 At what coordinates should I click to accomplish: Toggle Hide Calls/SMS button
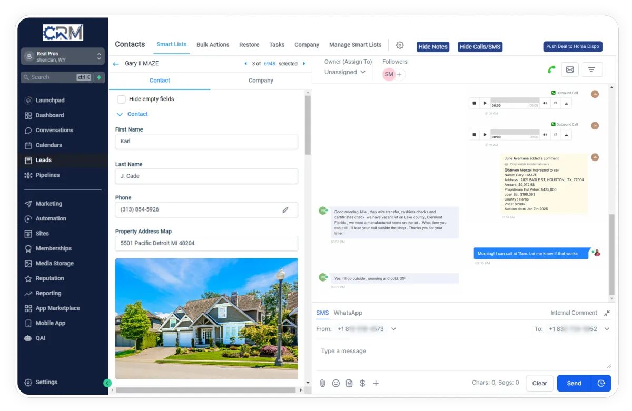click(480, 47)
